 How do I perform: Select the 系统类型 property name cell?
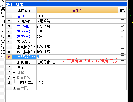pyautogui.click(x=24, y=21)
